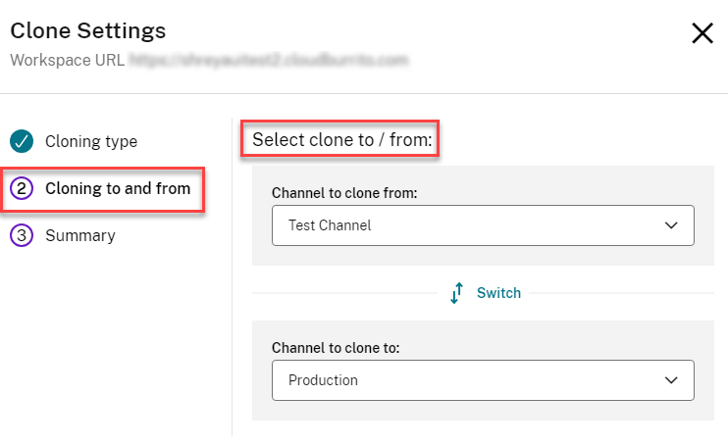728x445 pixels.
Task: Open the Channel to clone from dropdown
Action: [x=483, y=225]
